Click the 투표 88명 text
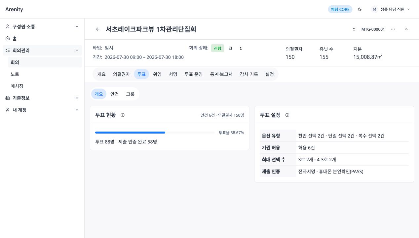Image resolution: width=419 pixels, height=238 pixels. coord(105,141)
